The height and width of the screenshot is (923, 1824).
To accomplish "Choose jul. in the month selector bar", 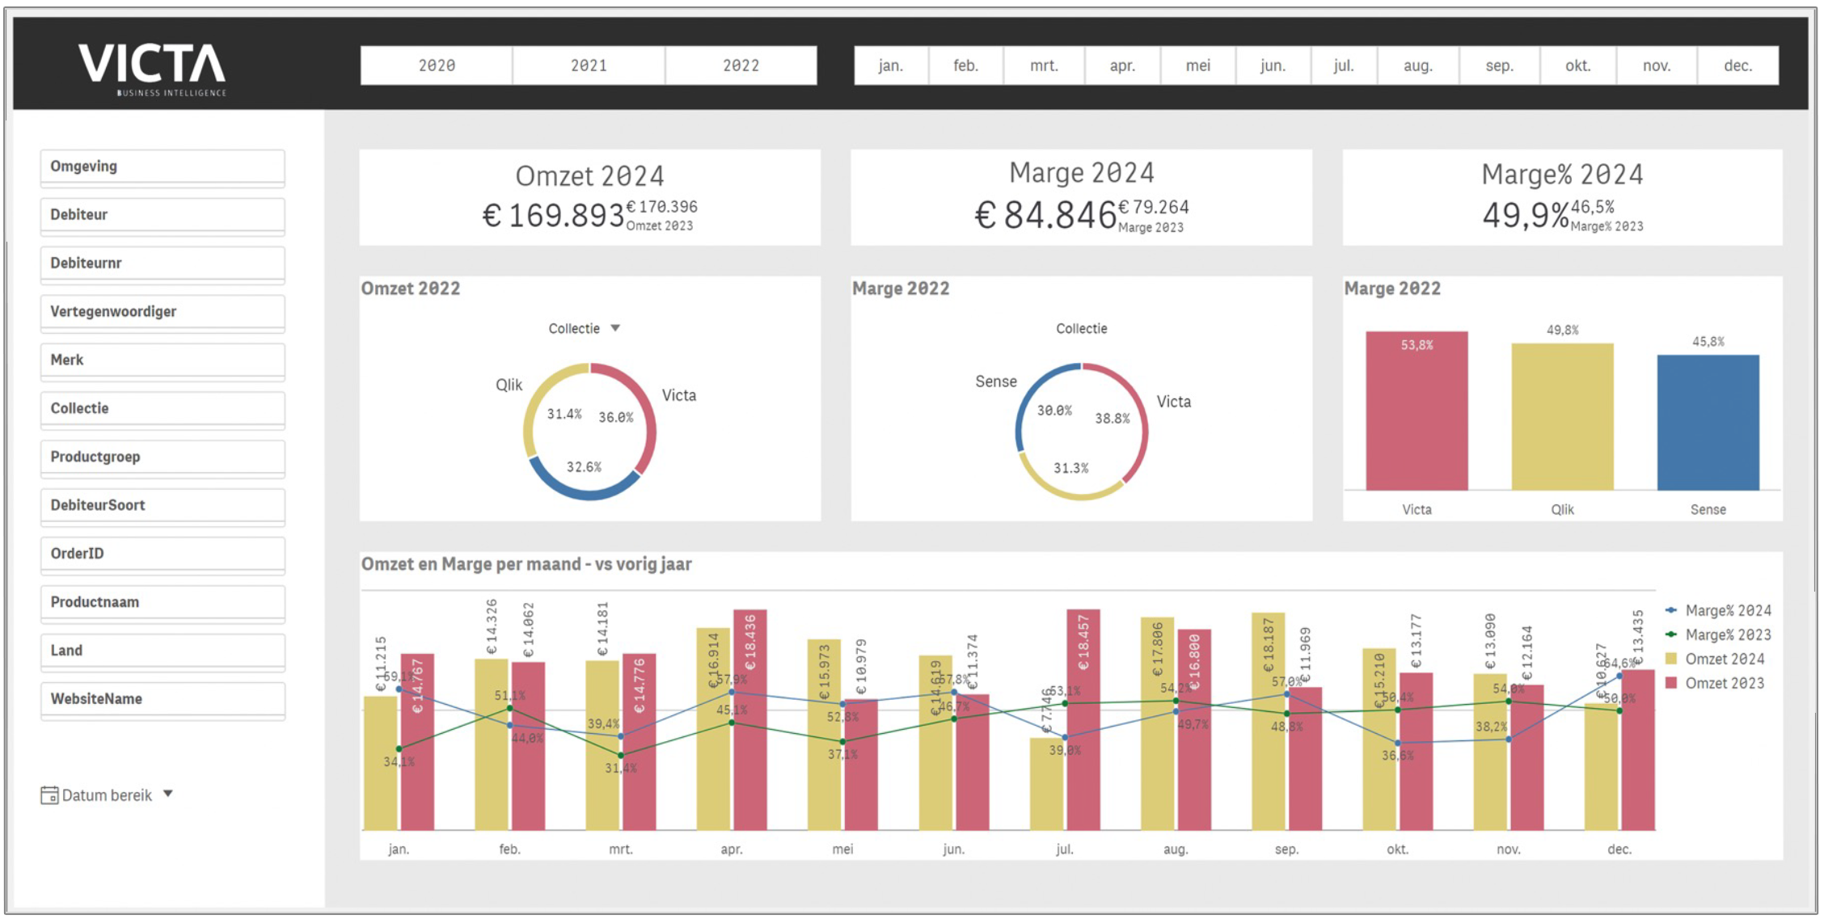I will click(1344, 65).
